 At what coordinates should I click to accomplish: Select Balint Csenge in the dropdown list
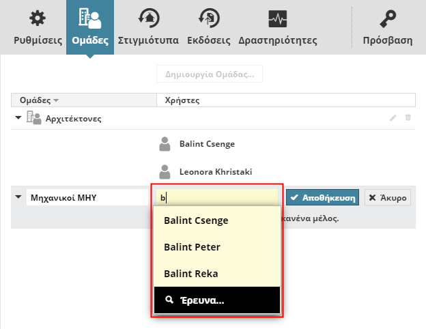(x=196, y=220)
